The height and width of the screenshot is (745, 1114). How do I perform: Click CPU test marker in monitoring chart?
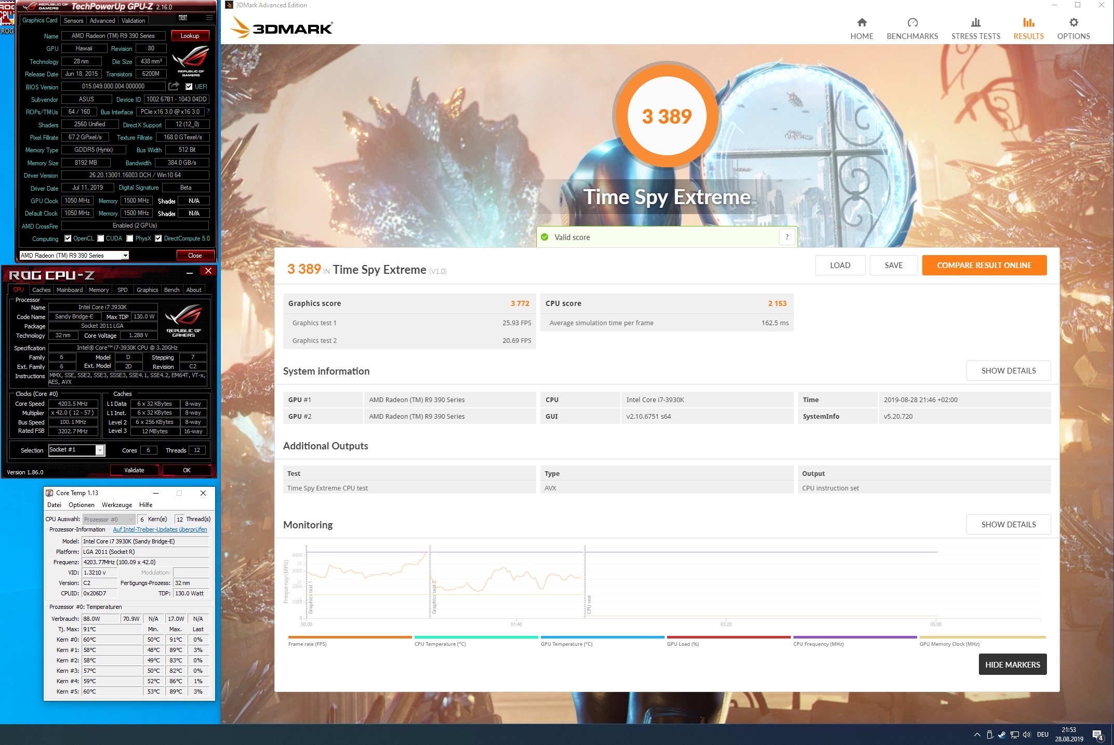point(589,604)
